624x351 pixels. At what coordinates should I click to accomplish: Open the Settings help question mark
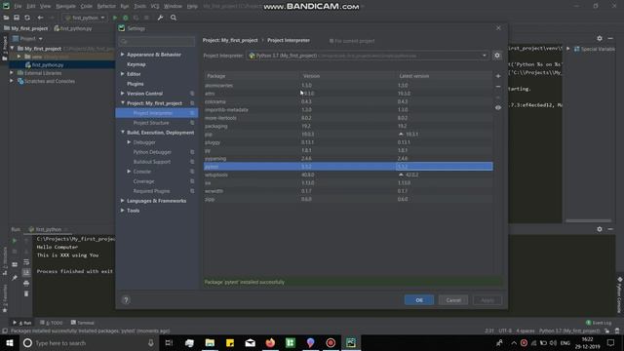coord(126,300)
